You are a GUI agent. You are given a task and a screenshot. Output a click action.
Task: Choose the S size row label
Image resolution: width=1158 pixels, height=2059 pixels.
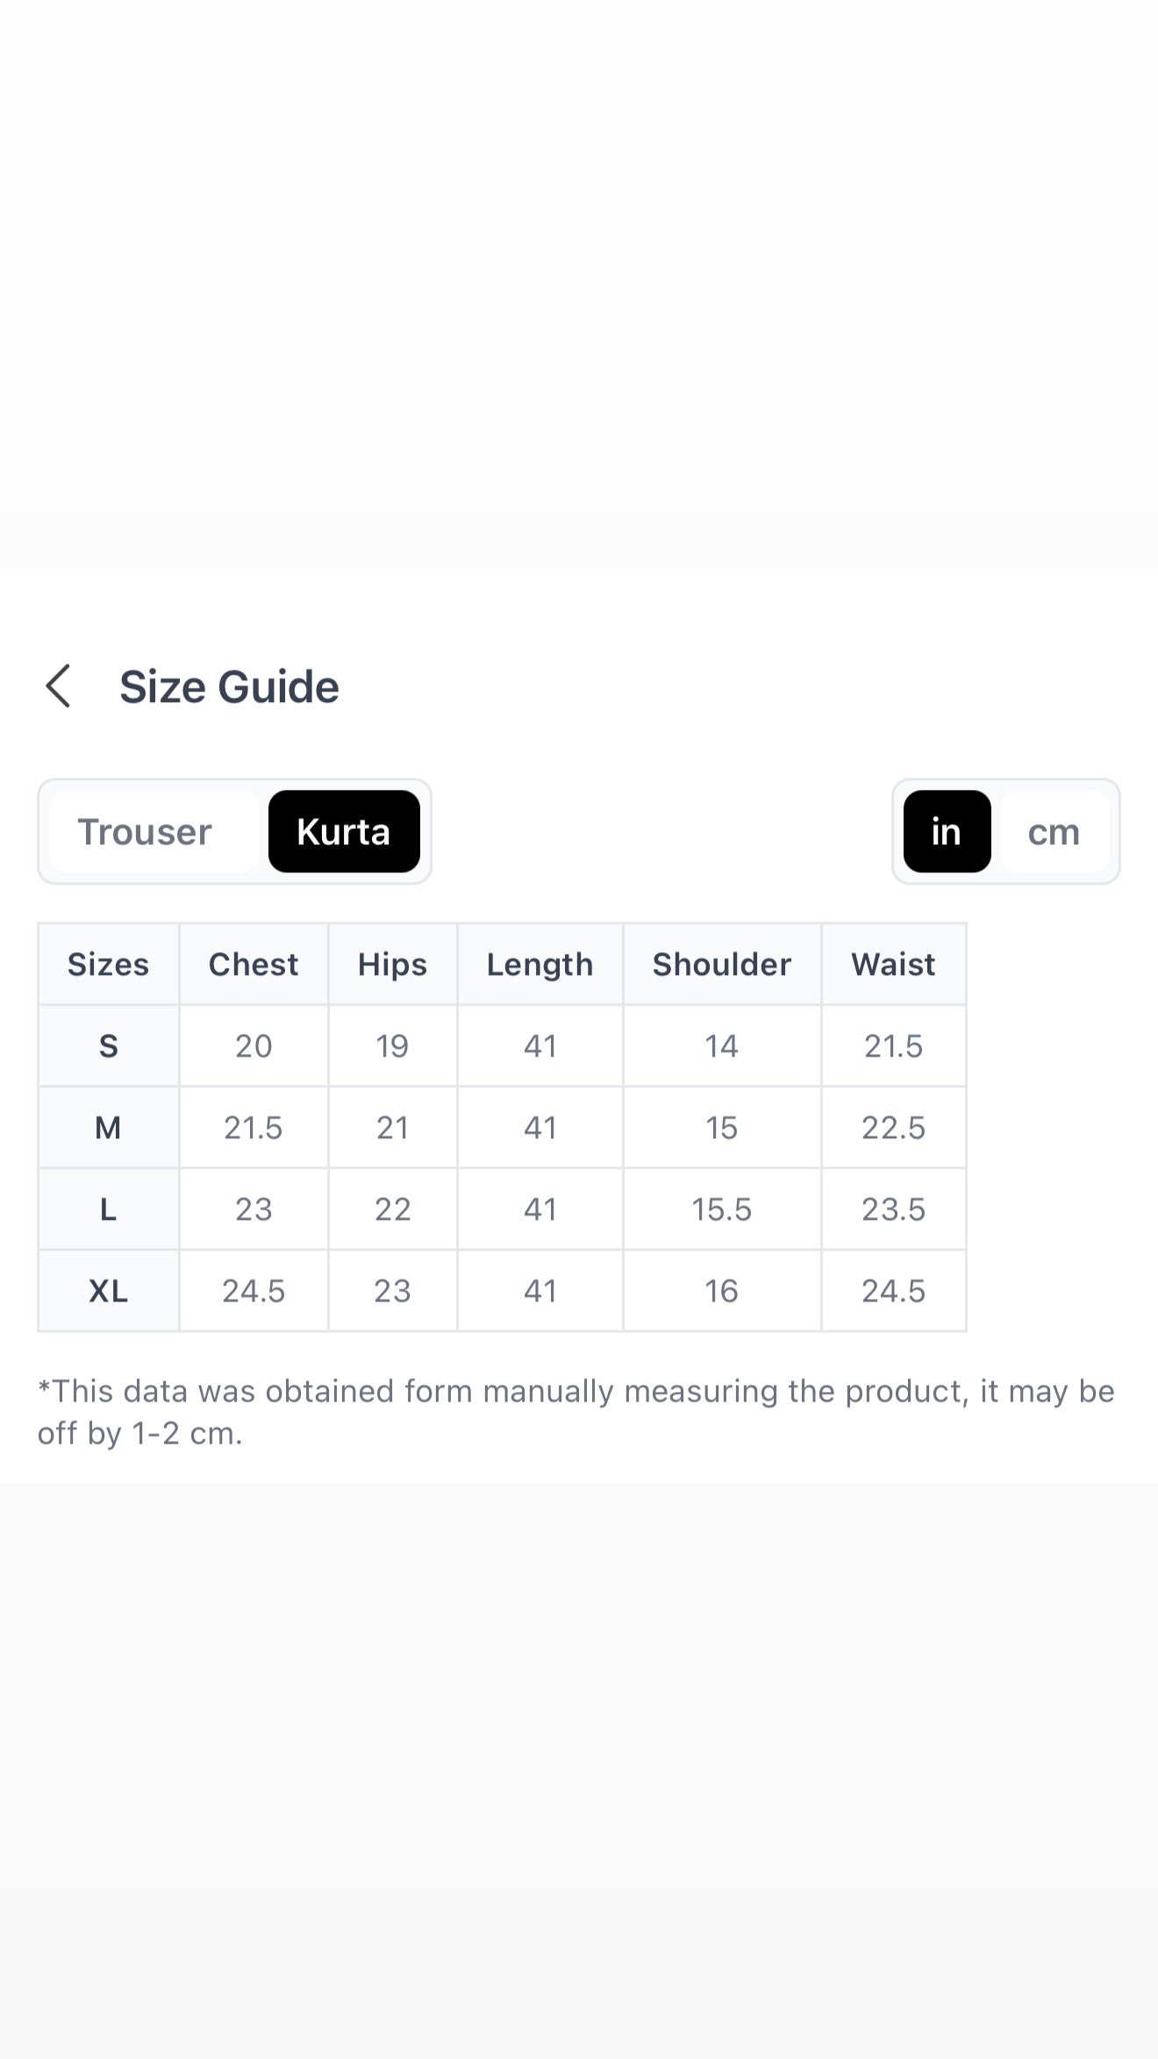pyautogui.click(x=108, y=1045)
